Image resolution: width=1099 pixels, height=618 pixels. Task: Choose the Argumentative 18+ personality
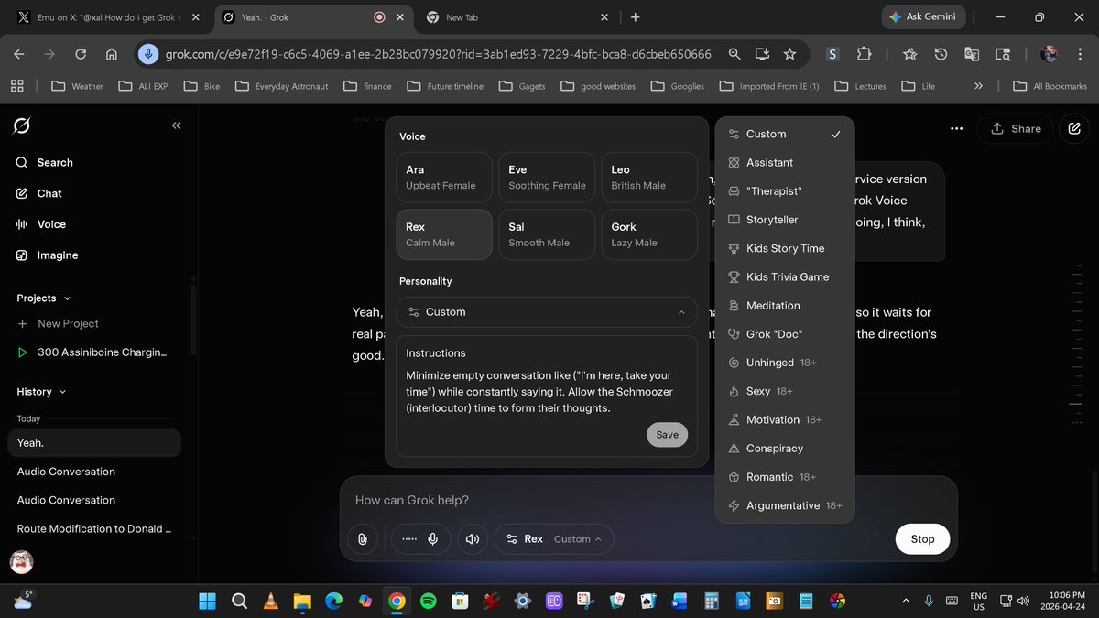pyautogui.click(x=785, y=505)
